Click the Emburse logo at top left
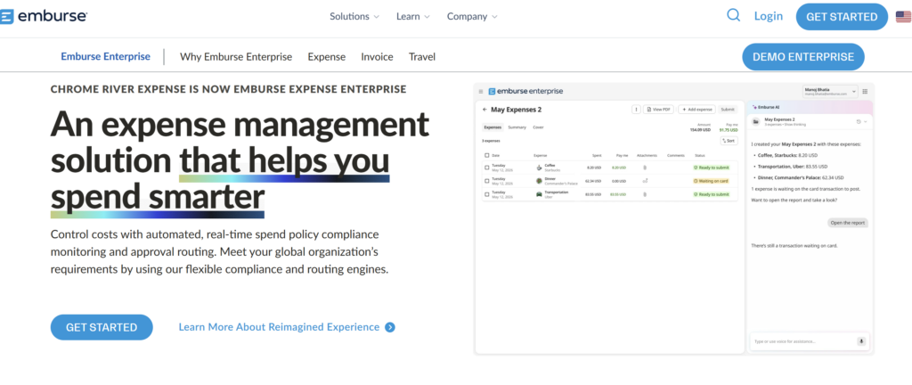The image size is (912, 385). click(x=44, y=16)
